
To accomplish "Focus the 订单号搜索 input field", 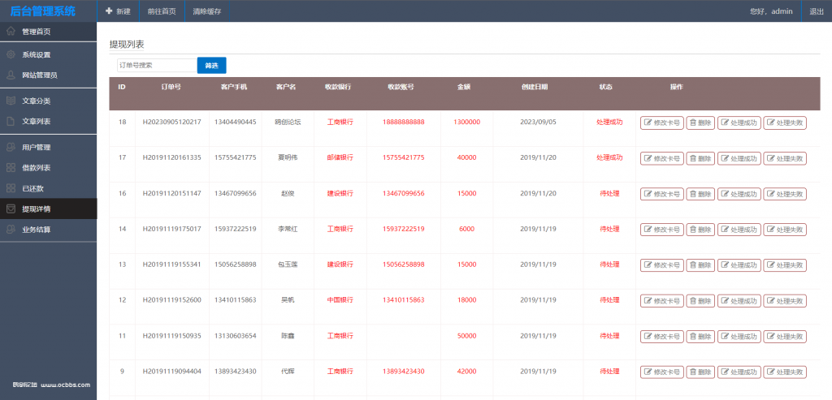I will 157,65.
